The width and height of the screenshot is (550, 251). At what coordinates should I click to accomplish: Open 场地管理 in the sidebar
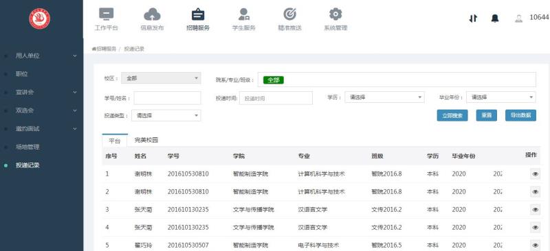coord(27,147)
